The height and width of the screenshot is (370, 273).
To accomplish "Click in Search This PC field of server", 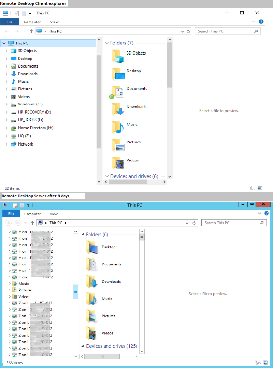I will [234, 223].
